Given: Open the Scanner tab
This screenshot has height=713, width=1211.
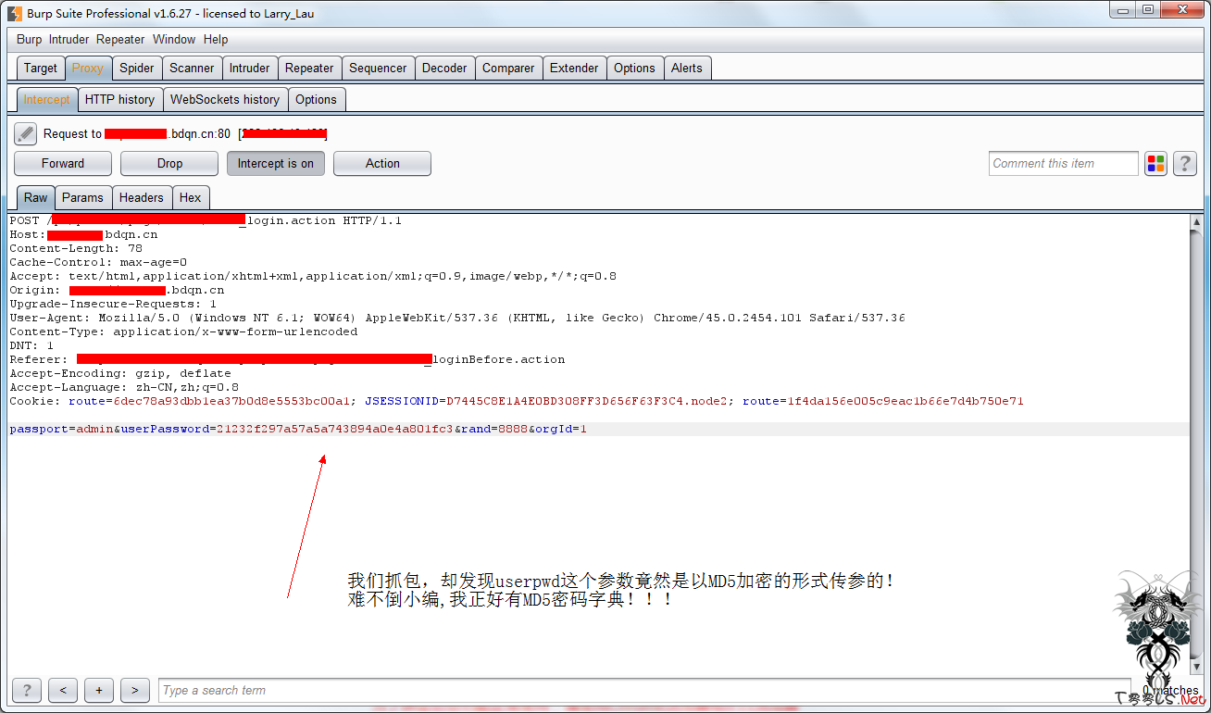Looking at the screenshot, I should coord(192,68).
